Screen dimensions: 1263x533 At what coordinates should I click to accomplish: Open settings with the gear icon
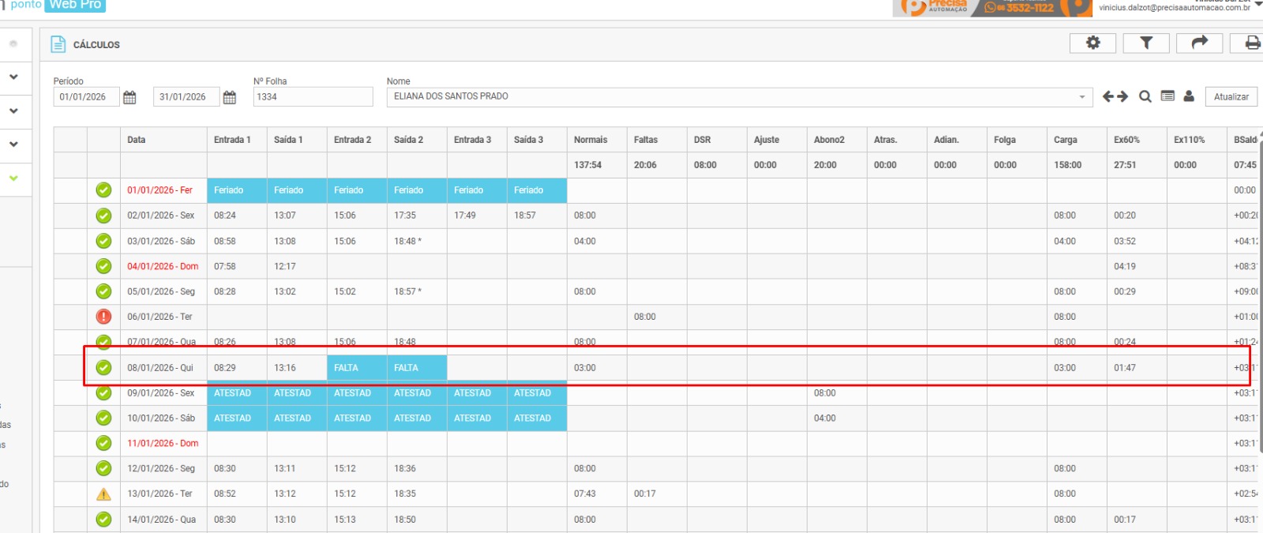point(1092,43)
